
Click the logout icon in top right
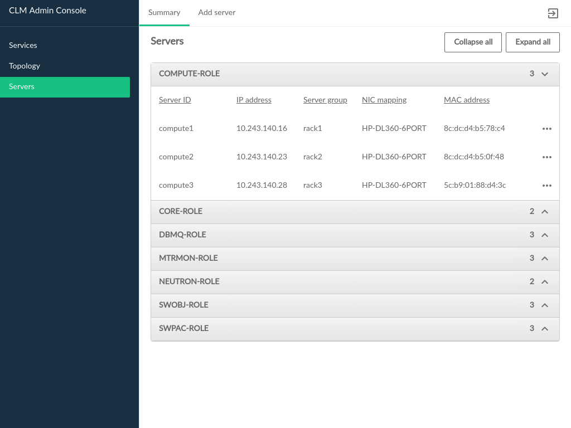pos(553,13)
